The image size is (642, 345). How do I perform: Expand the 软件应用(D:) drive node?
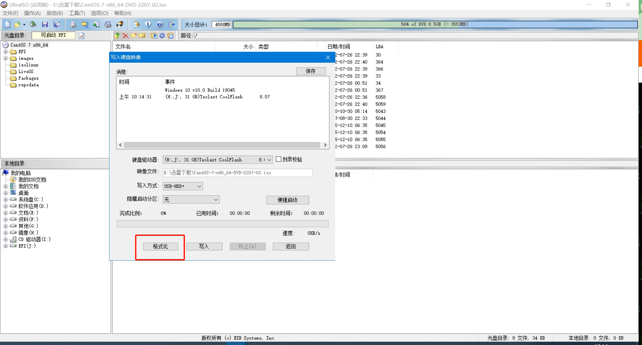tap(5, 206)
